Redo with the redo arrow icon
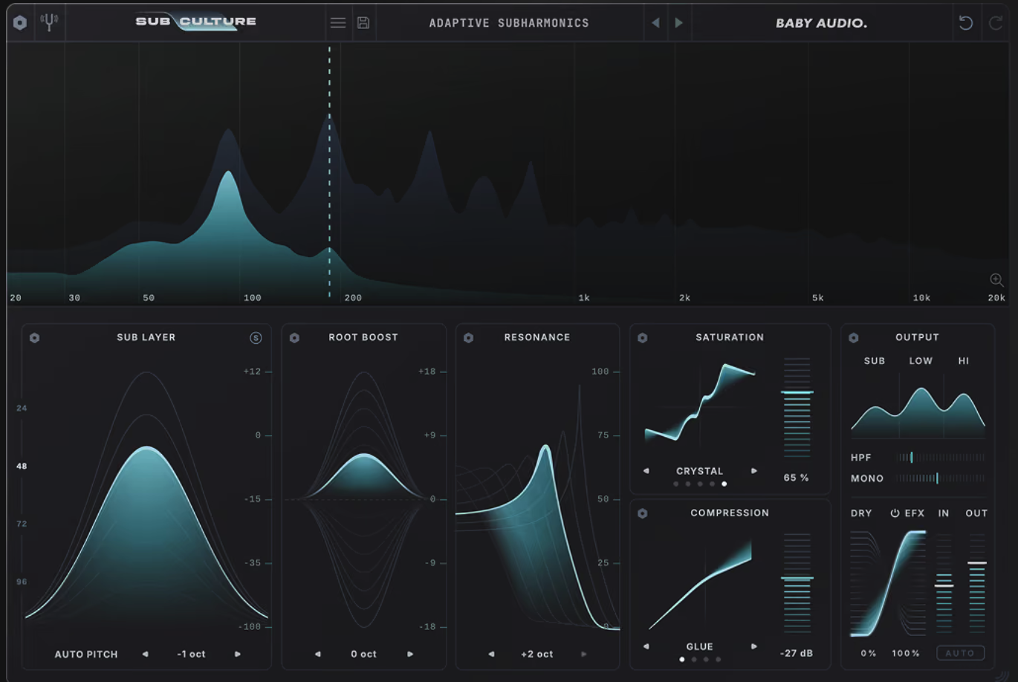Screen dimensions: 1018x682 [996, 23]
